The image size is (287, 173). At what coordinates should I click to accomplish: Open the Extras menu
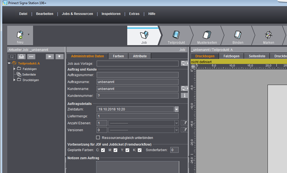[x=134, y=14]
